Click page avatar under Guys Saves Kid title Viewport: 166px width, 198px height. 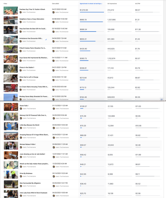(x=21, y=61)
